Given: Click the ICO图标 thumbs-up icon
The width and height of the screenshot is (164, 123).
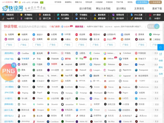Looking at the screenshot, I should click(x=58, y=18).
